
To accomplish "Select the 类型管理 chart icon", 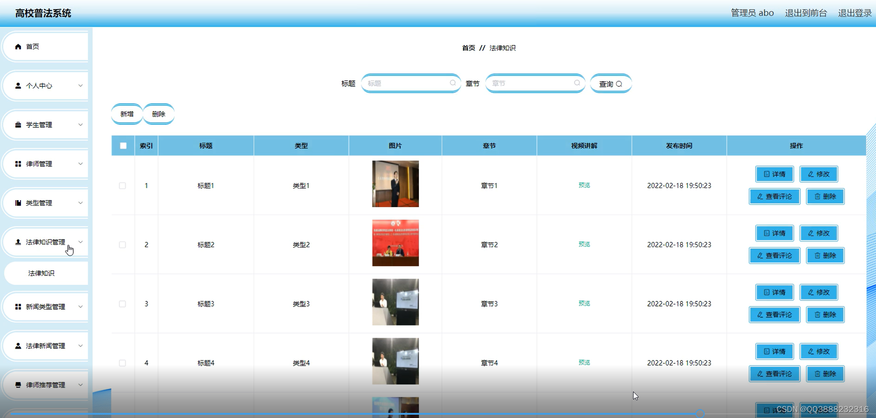I will point(18,202).
